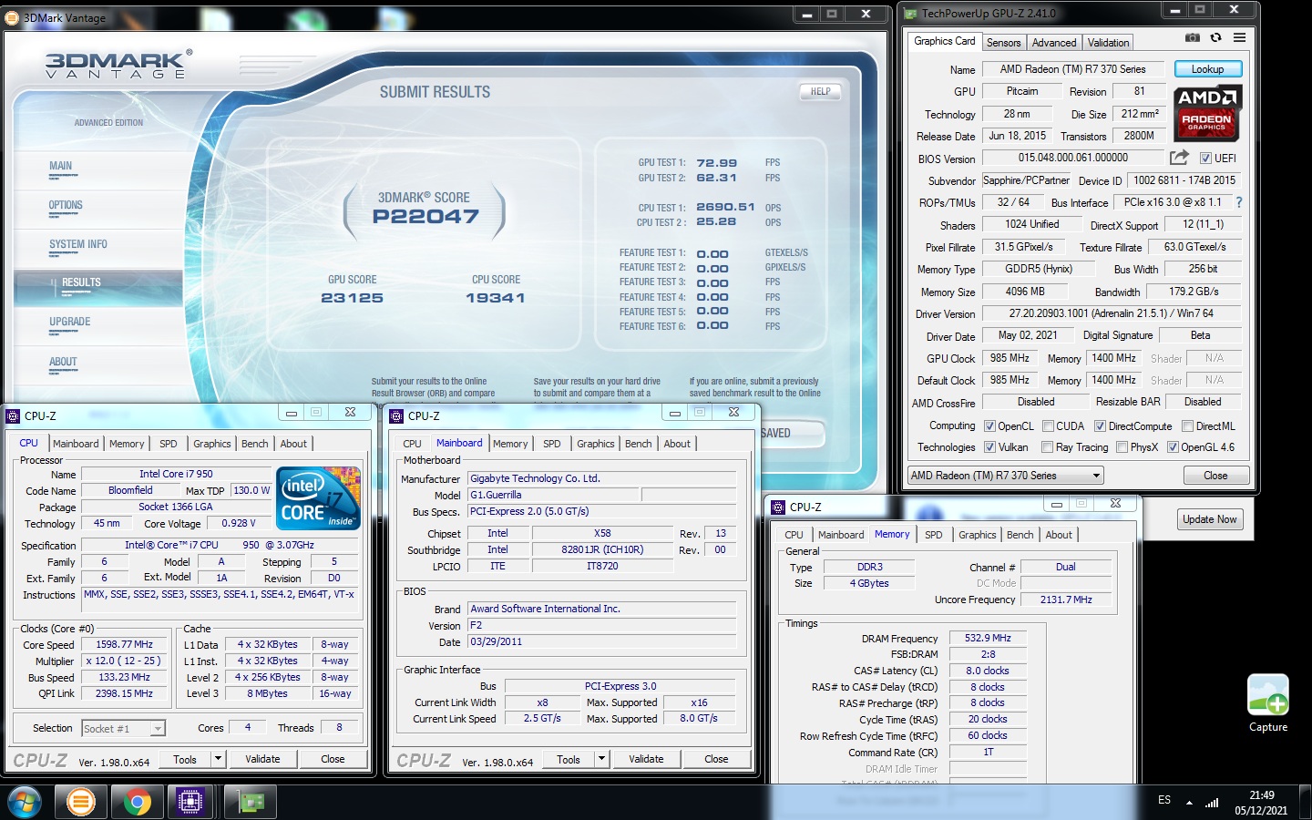Click Validate in the CPU-Z CPU window

263,759
